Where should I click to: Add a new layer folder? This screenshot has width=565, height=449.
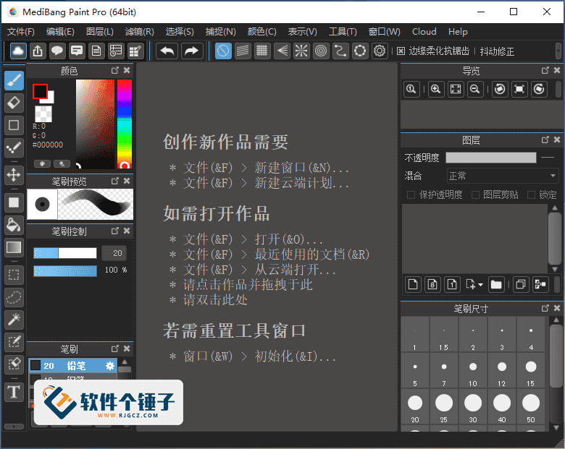point(496,285)
